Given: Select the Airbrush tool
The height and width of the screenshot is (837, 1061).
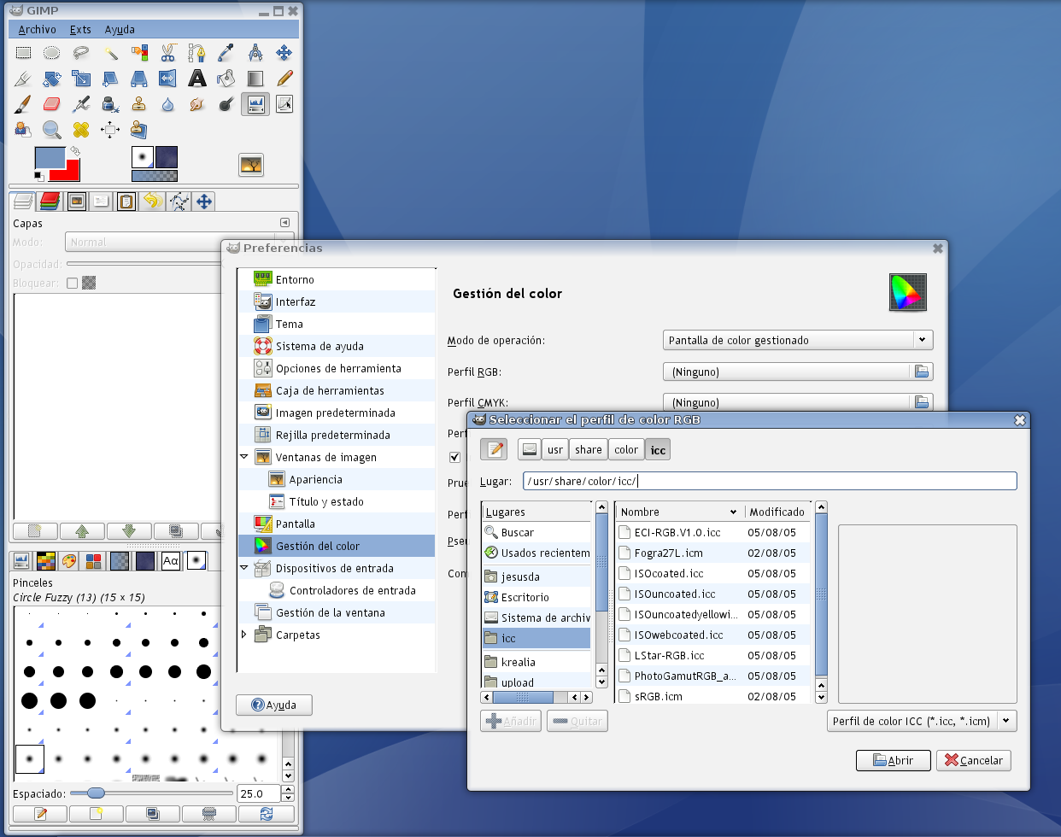Looking at the screenshot, I should [81, 104].
